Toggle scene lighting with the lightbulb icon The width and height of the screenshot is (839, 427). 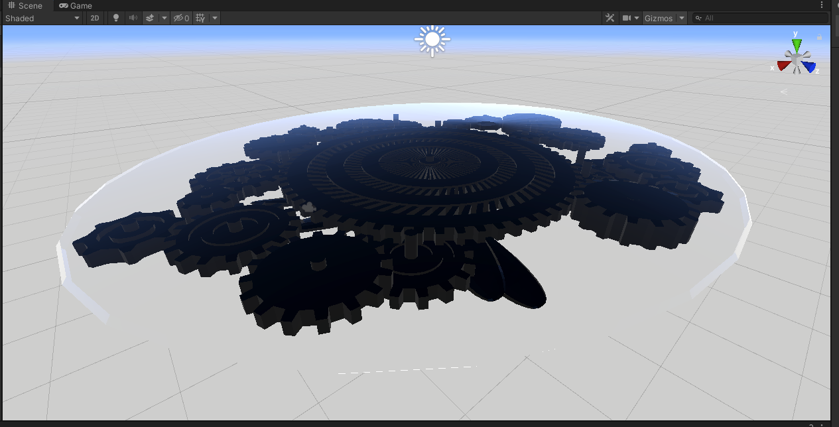coord(116,18)
